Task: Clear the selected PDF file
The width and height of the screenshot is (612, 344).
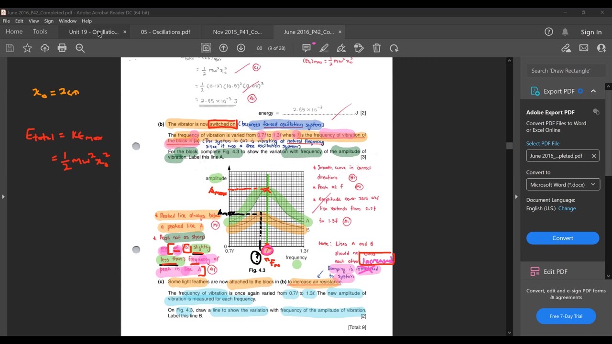Action: coord(594,156)
